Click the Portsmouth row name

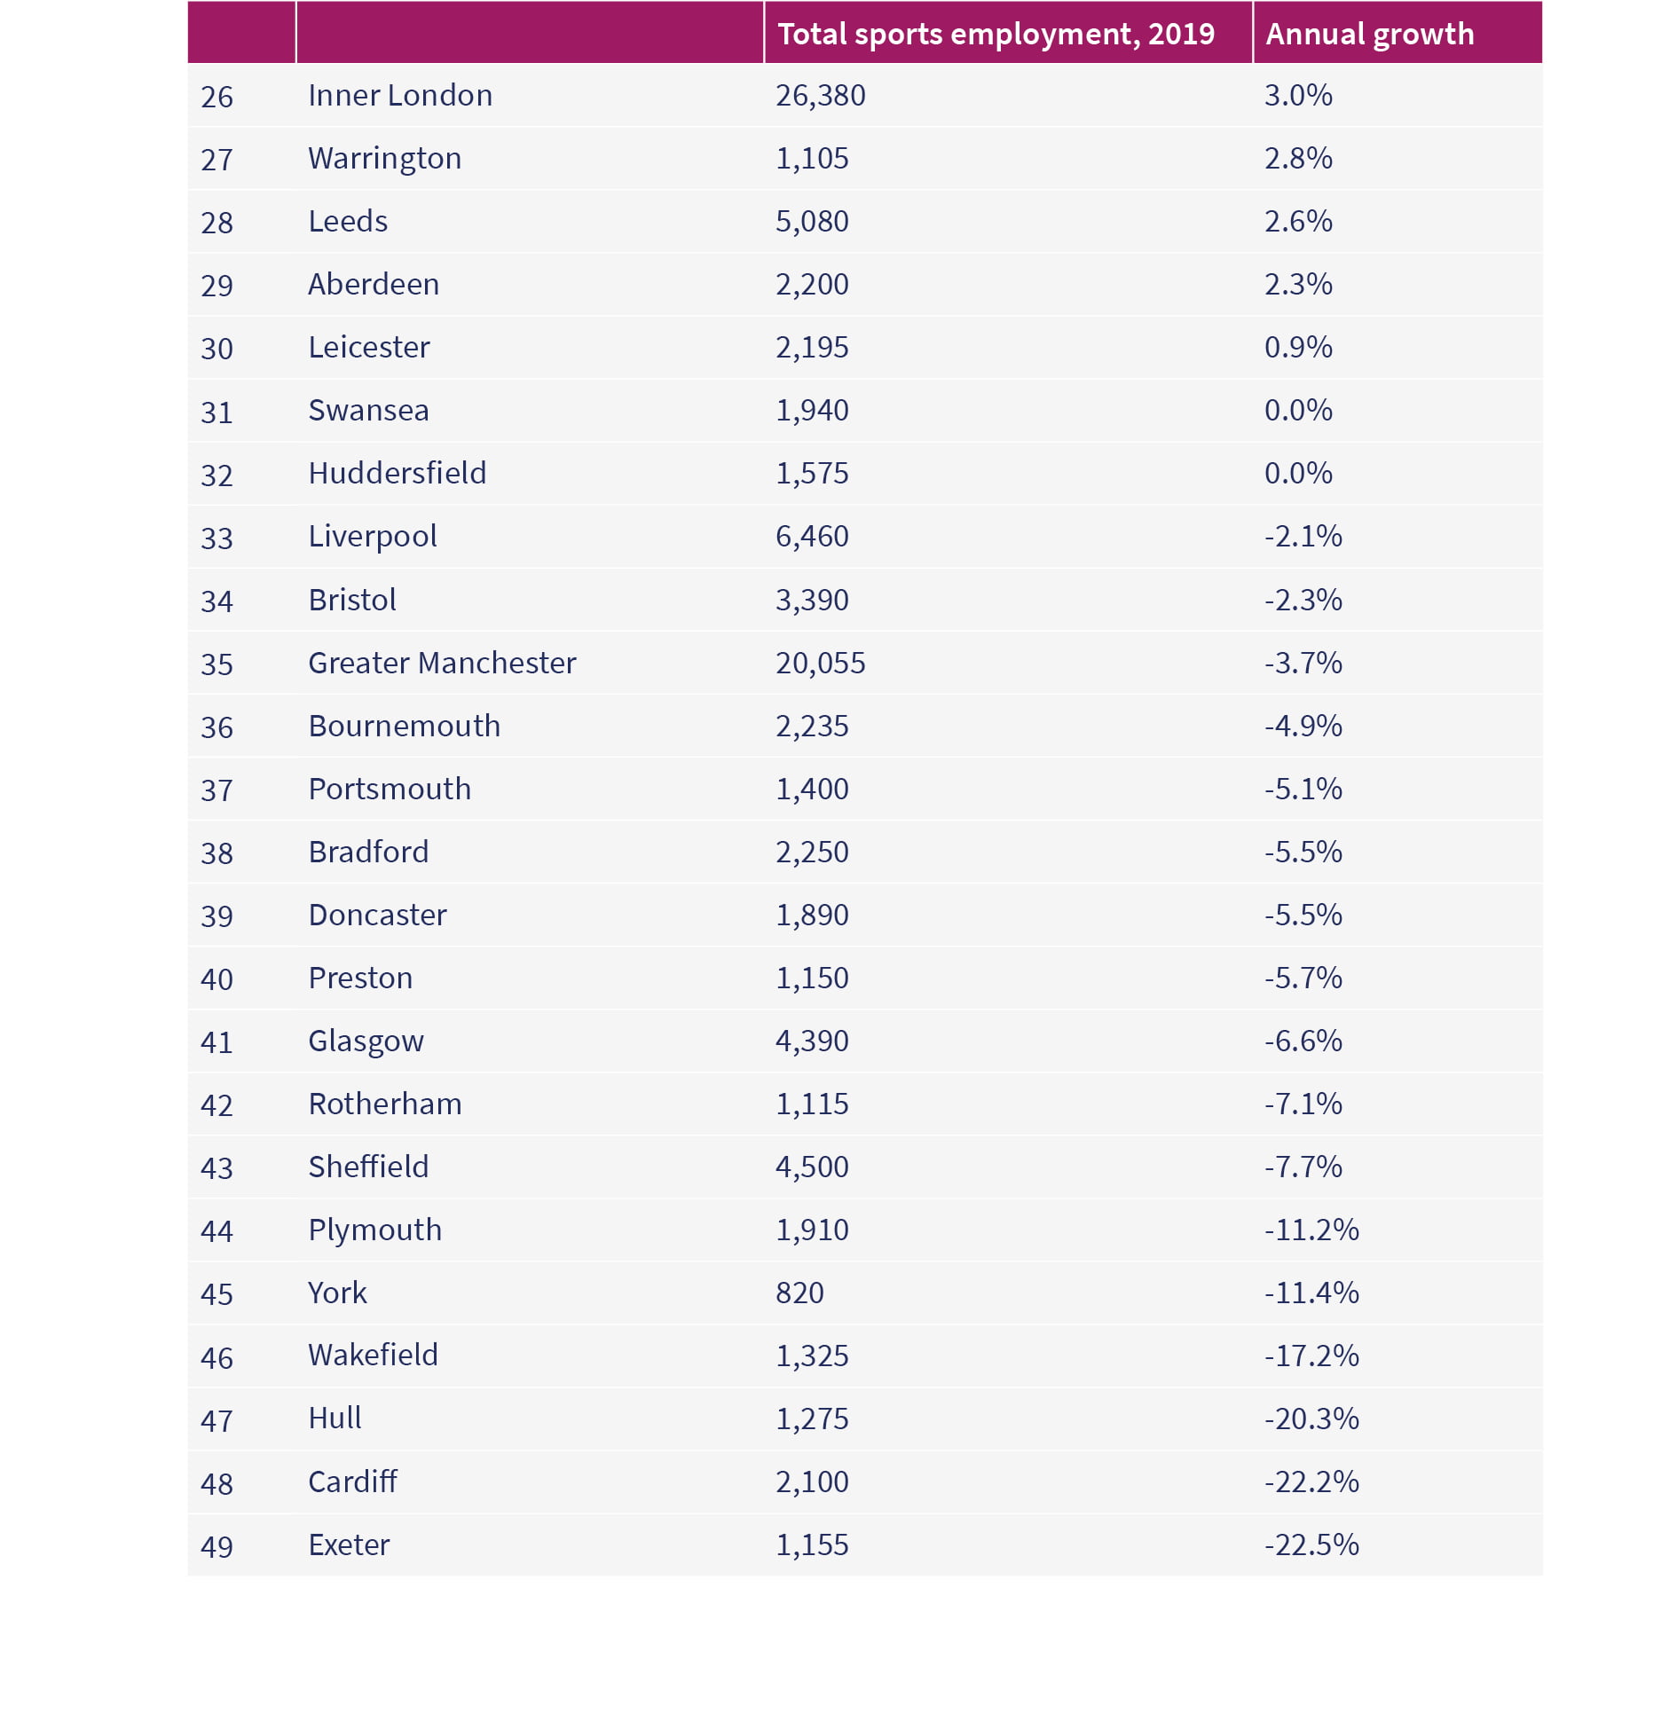[390, 789]
